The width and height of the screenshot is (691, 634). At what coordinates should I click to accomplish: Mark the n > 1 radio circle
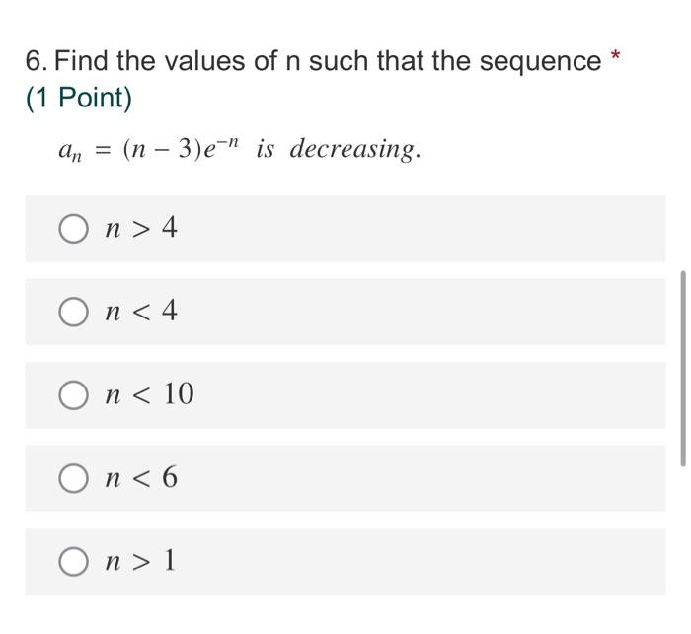[73, 562]
